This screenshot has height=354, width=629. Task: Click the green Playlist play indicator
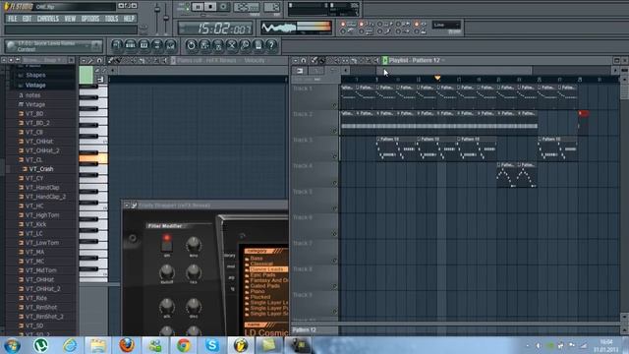pos(385,60)
